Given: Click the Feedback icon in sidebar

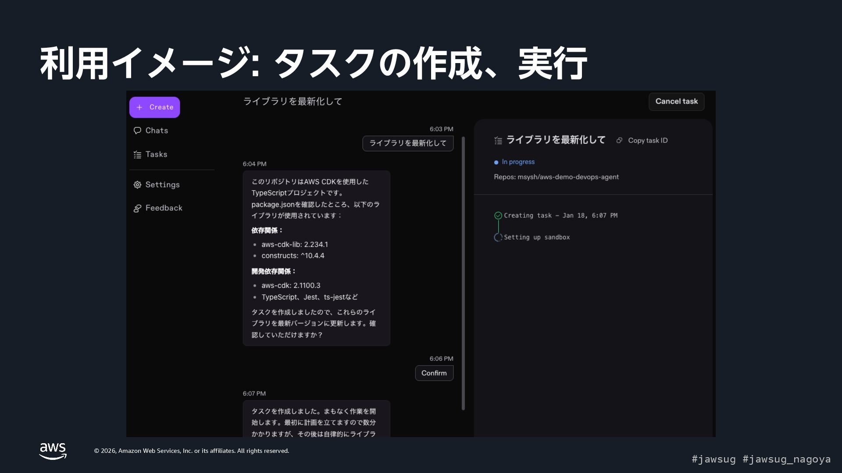Looking at the screenshot, I should pyautogui.click(x=137, y=208).
